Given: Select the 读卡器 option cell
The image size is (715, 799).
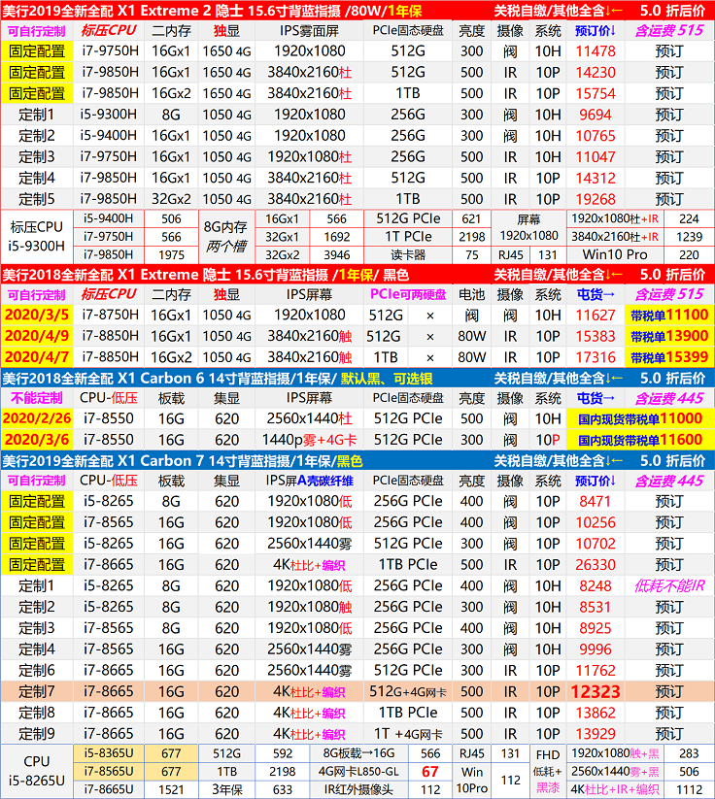Looking at the screenshot, I should pos(403,255).
